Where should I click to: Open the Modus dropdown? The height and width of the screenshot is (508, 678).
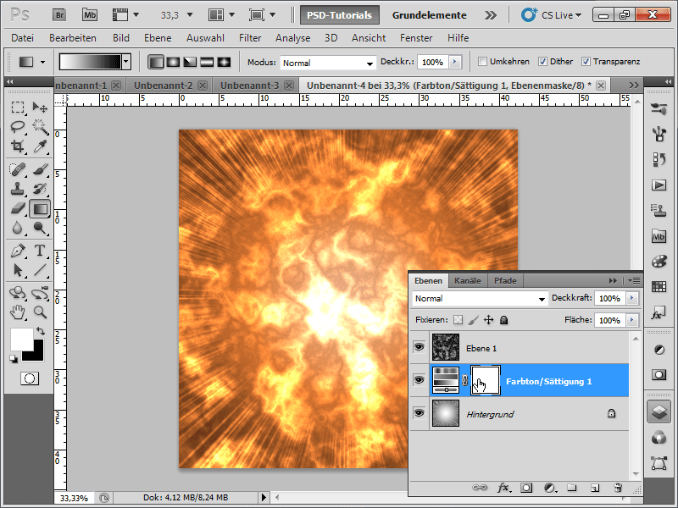(328, 63)
